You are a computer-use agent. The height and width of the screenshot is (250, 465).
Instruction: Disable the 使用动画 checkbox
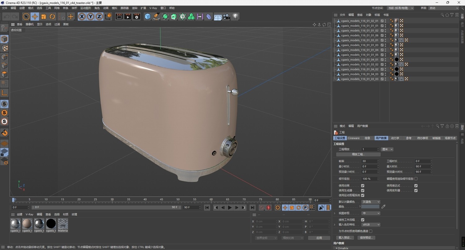click(362, 185)
